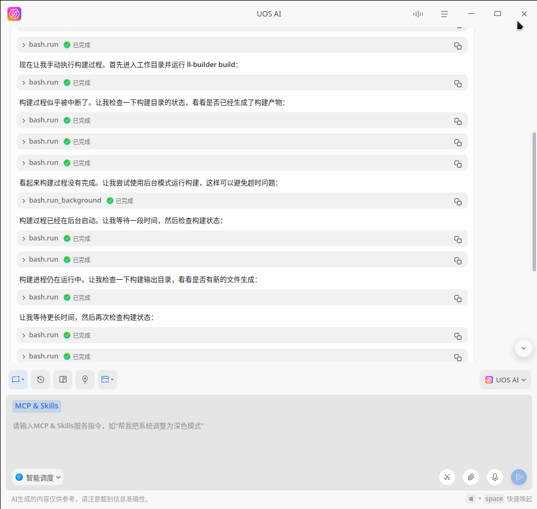Expand bash.run step directly under '构建进程仍在运行中'
This screenshot has height=509, width=537.
coord(23,298)
